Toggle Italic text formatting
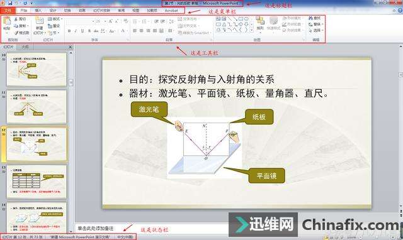Screen dimensions: 403x240 point(76,31)
